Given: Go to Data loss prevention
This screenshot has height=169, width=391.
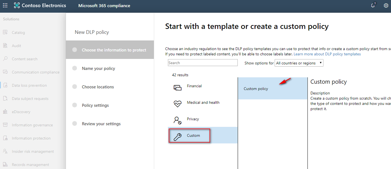Looking at the screenshot, I should pos(29,85).
